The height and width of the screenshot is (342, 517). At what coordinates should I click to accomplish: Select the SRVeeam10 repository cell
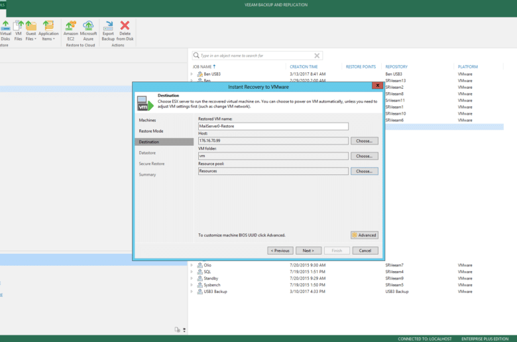click(x=395, y=114)
